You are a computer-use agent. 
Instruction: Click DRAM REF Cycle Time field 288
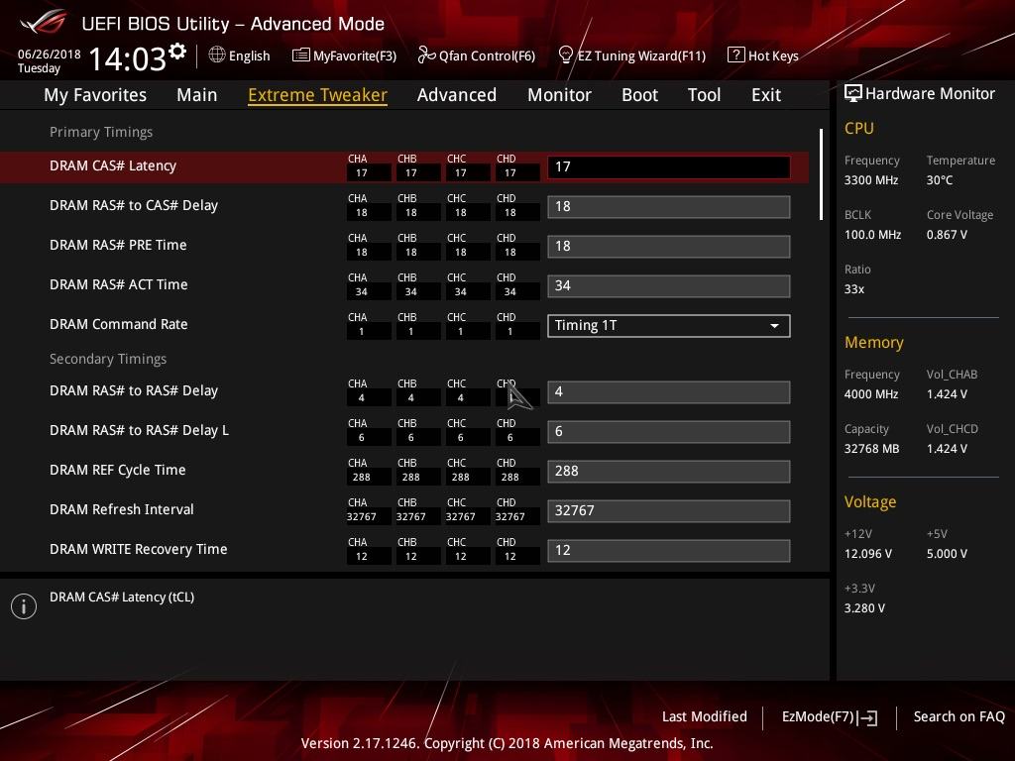pyautogui.click(x=668, y=471)
